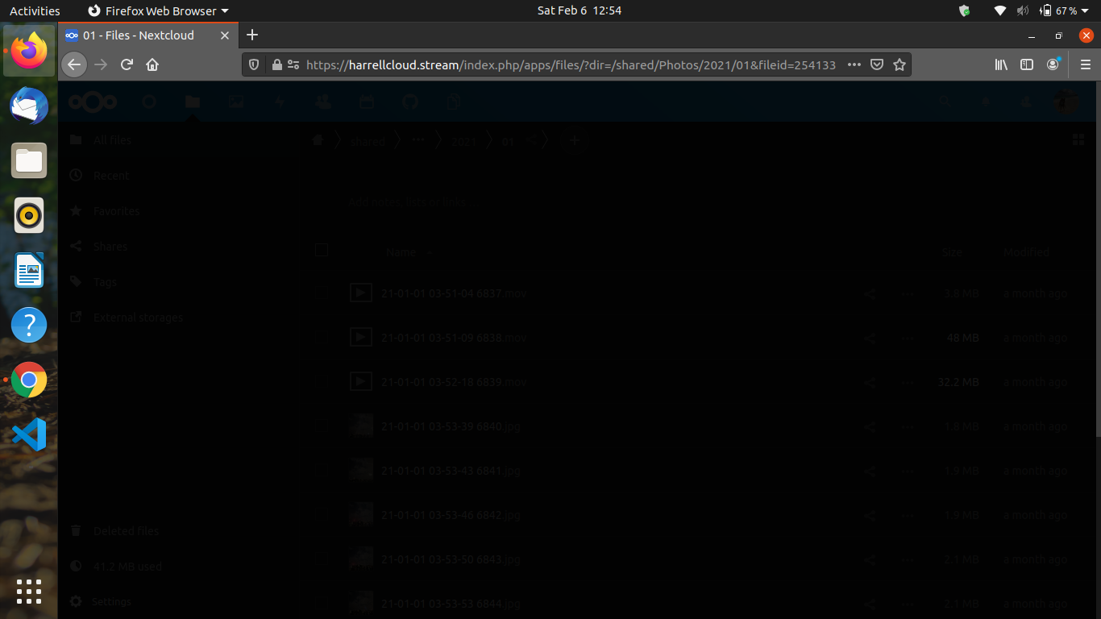Screen dimensions: 1101x619
Task: Click the 2021 breadcrumb link
Action: tap(463, 140)
